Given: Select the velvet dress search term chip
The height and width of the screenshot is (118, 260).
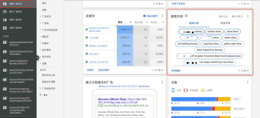Looking at the screenshot, I should click(x=232, y=32).
